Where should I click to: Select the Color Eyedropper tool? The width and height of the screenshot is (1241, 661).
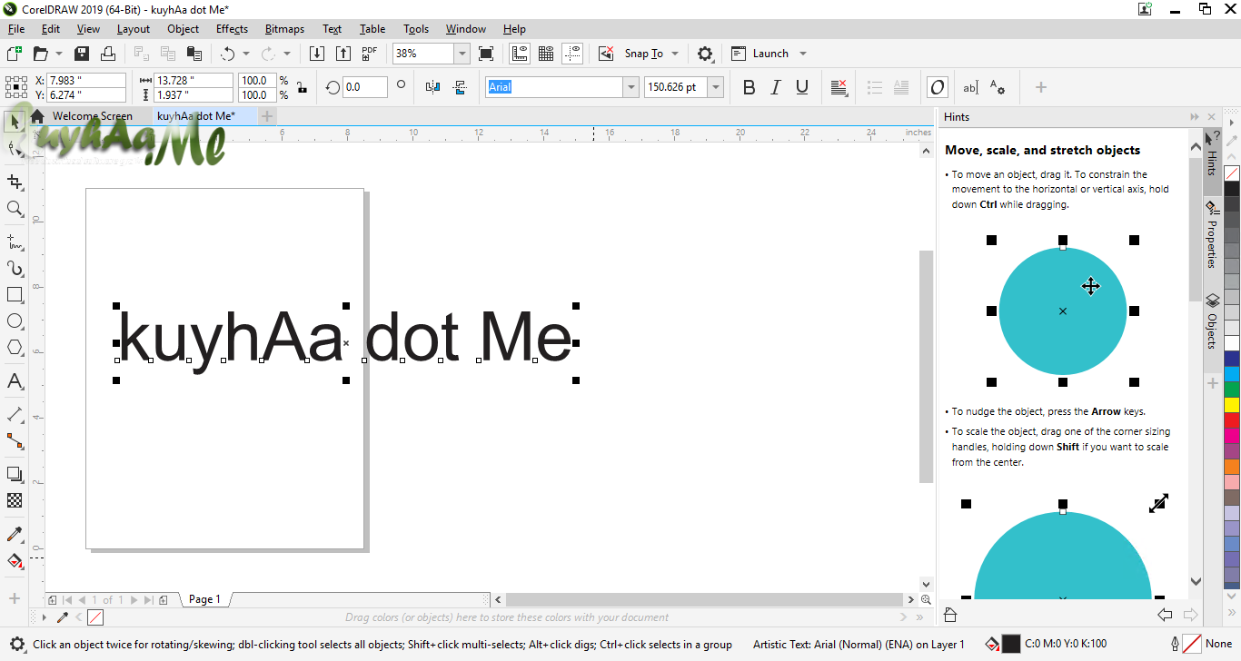(15, 534)
